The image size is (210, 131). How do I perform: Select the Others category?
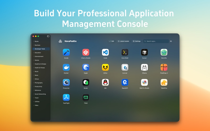41,79
